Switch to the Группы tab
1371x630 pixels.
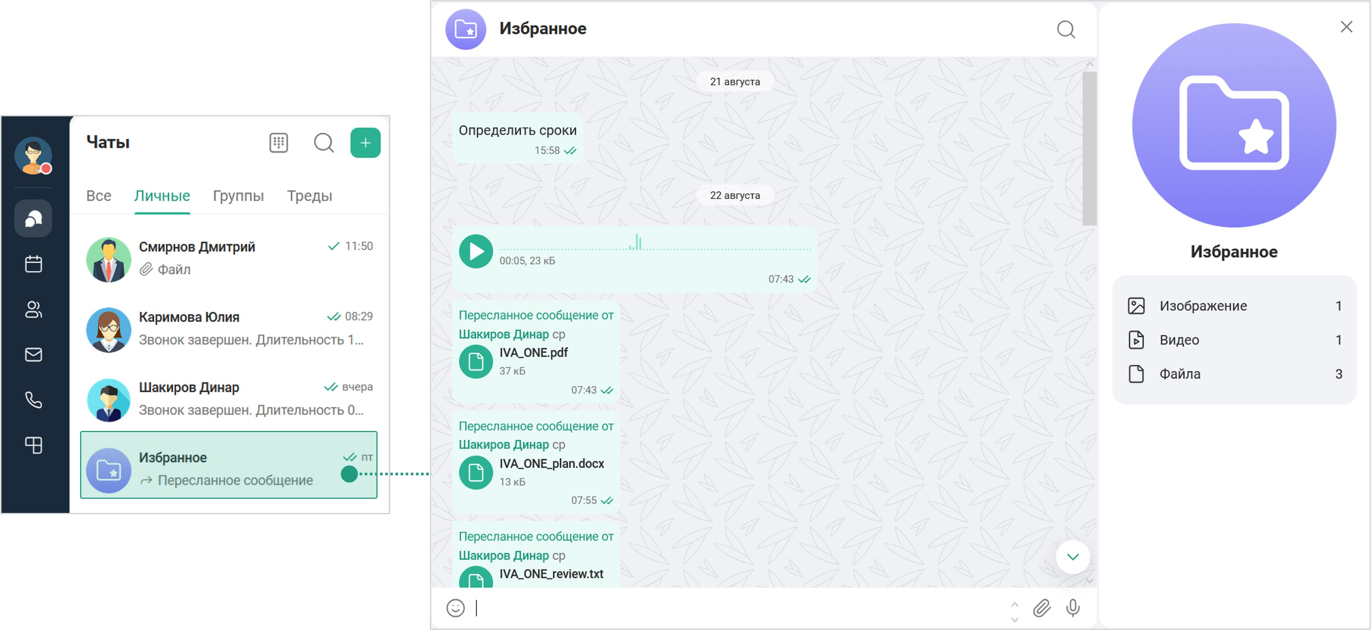(238, 196)
